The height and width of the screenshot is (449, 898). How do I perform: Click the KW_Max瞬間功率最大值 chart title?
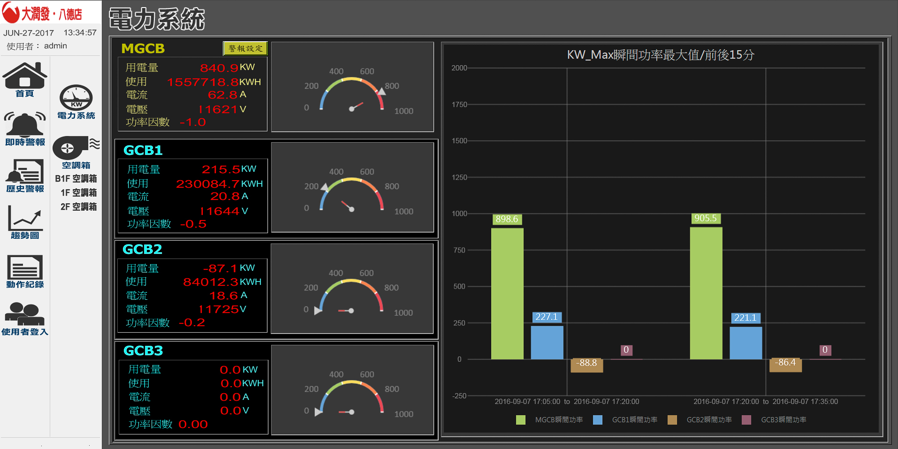(660, 55)
